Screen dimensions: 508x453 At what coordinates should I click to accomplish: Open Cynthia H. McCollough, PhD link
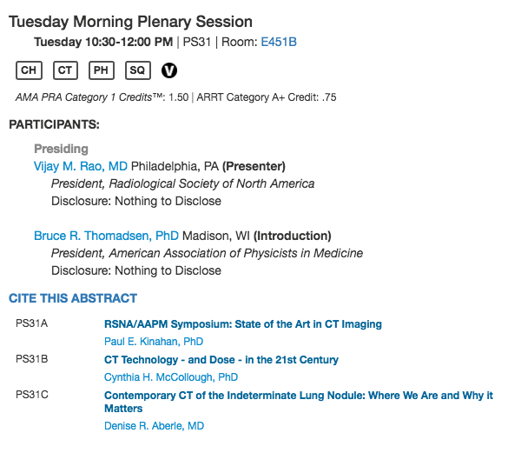click(171, 377)
